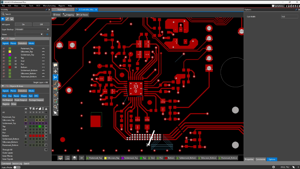Hide the Bottom layer using its eye icon

tap(4, 67)
